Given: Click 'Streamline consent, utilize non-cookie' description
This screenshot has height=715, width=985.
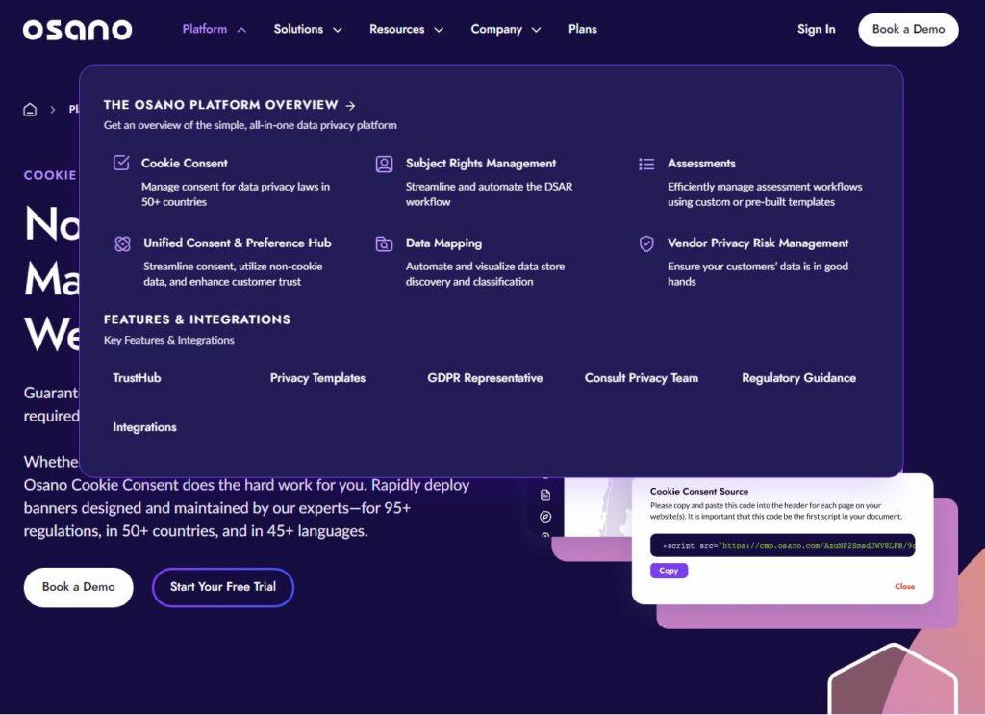Looking at the screenshot, I should point(233,274).
